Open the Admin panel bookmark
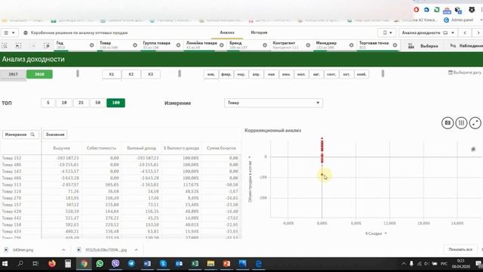 pos(458,20)
